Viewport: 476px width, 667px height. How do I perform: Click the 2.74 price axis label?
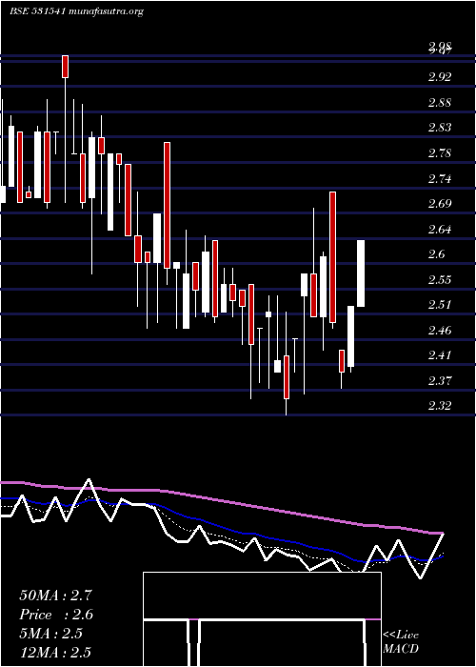tap(440, 179)
